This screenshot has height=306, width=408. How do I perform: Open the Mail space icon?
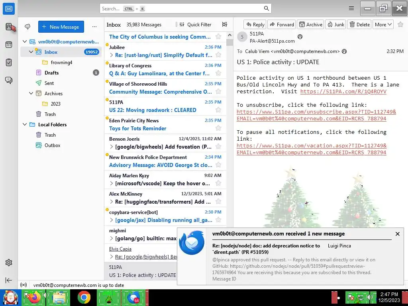point(9,9)
